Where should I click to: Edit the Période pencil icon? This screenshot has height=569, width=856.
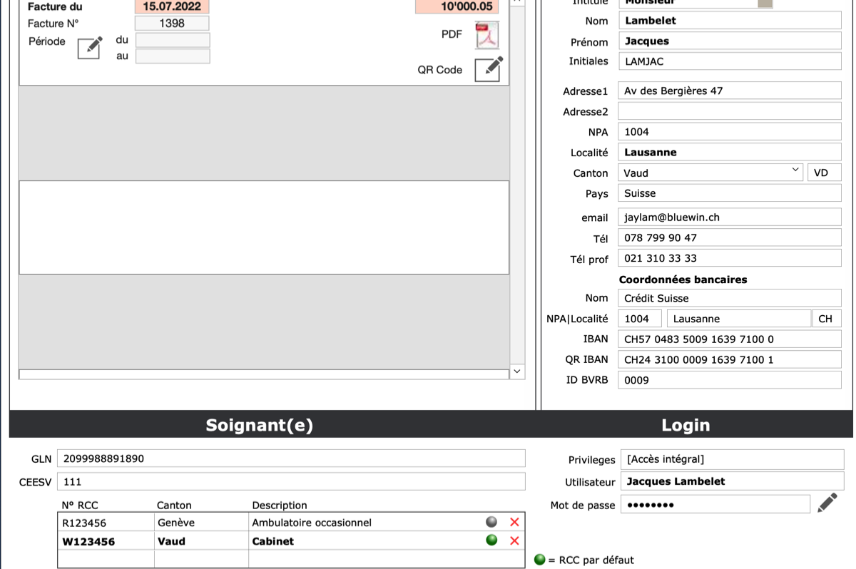coord(90,47)
